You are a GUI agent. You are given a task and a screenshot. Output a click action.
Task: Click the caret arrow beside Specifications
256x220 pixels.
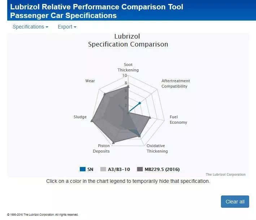pos(47,27)
